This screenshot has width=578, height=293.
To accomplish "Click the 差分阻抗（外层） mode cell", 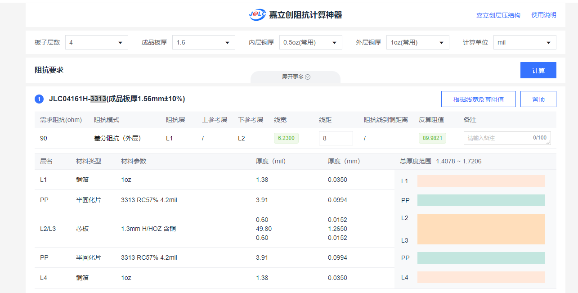I will coord(117,138).
